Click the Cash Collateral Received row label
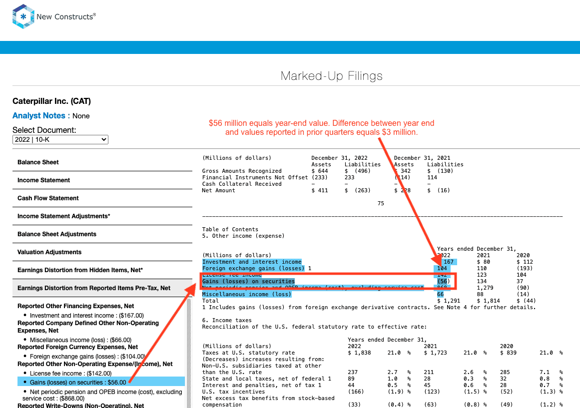This screenshot has width=580, height=408. tap(242, 184)
